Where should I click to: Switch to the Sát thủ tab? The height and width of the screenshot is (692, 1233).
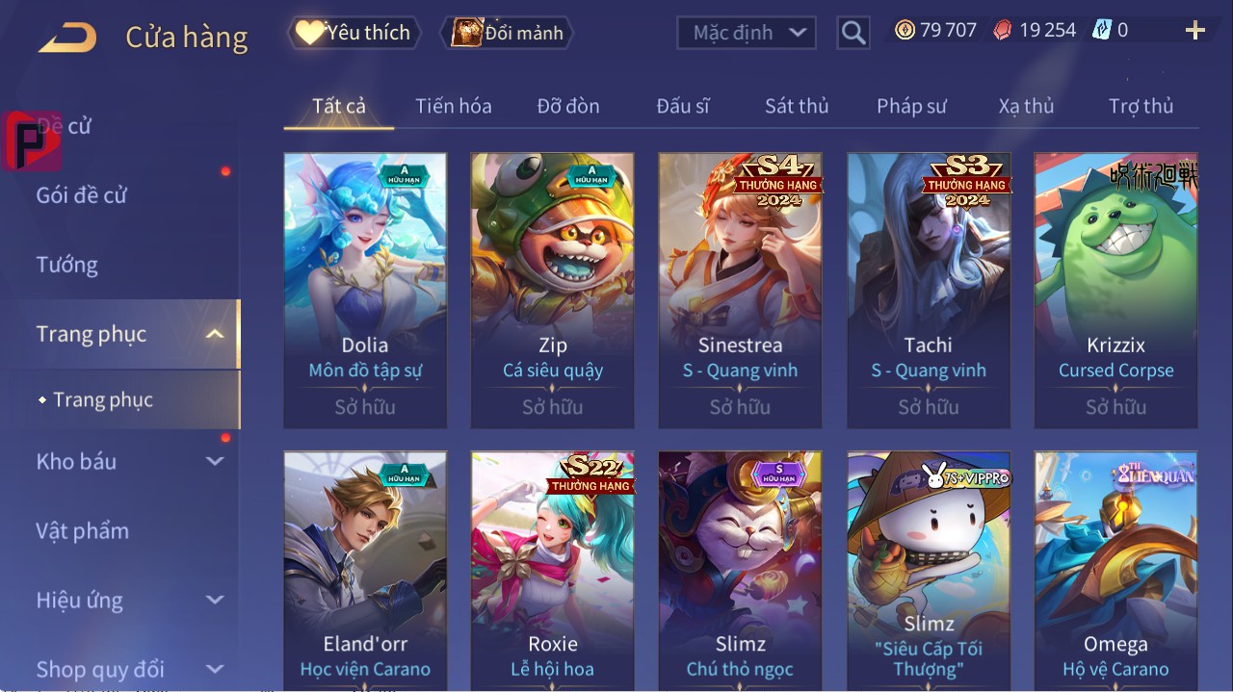pos(797,106)
